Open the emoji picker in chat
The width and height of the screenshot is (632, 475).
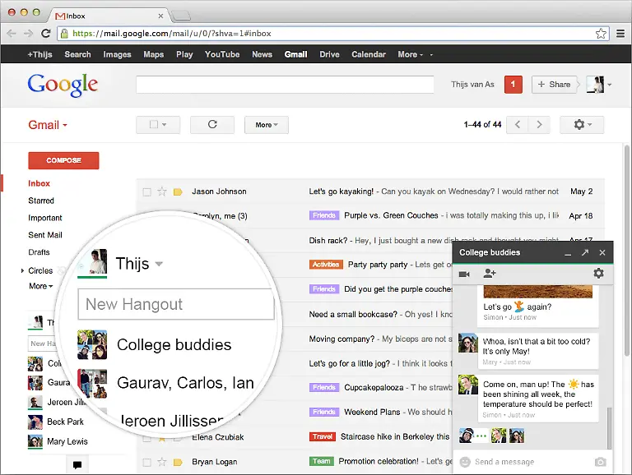point(465,462)
